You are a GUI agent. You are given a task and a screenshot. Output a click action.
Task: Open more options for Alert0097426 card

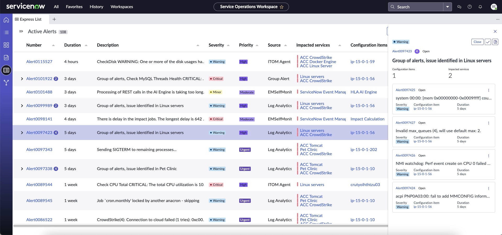pyautogui.click(x=488, y=156)
